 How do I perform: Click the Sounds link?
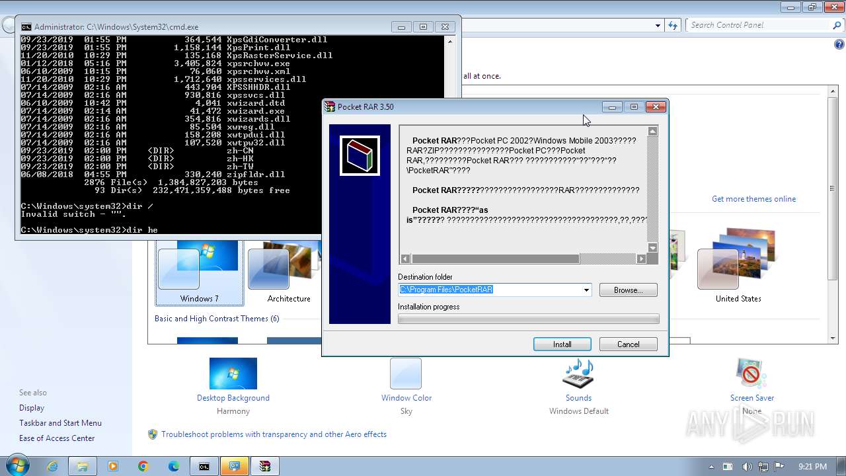point(578,398)
